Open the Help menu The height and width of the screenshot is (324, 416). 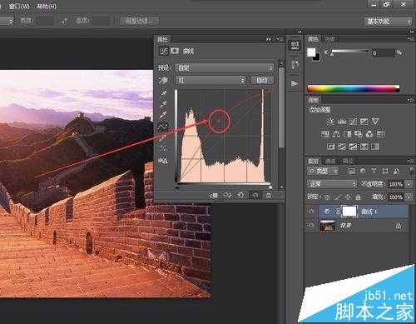(x=47, y=6)
